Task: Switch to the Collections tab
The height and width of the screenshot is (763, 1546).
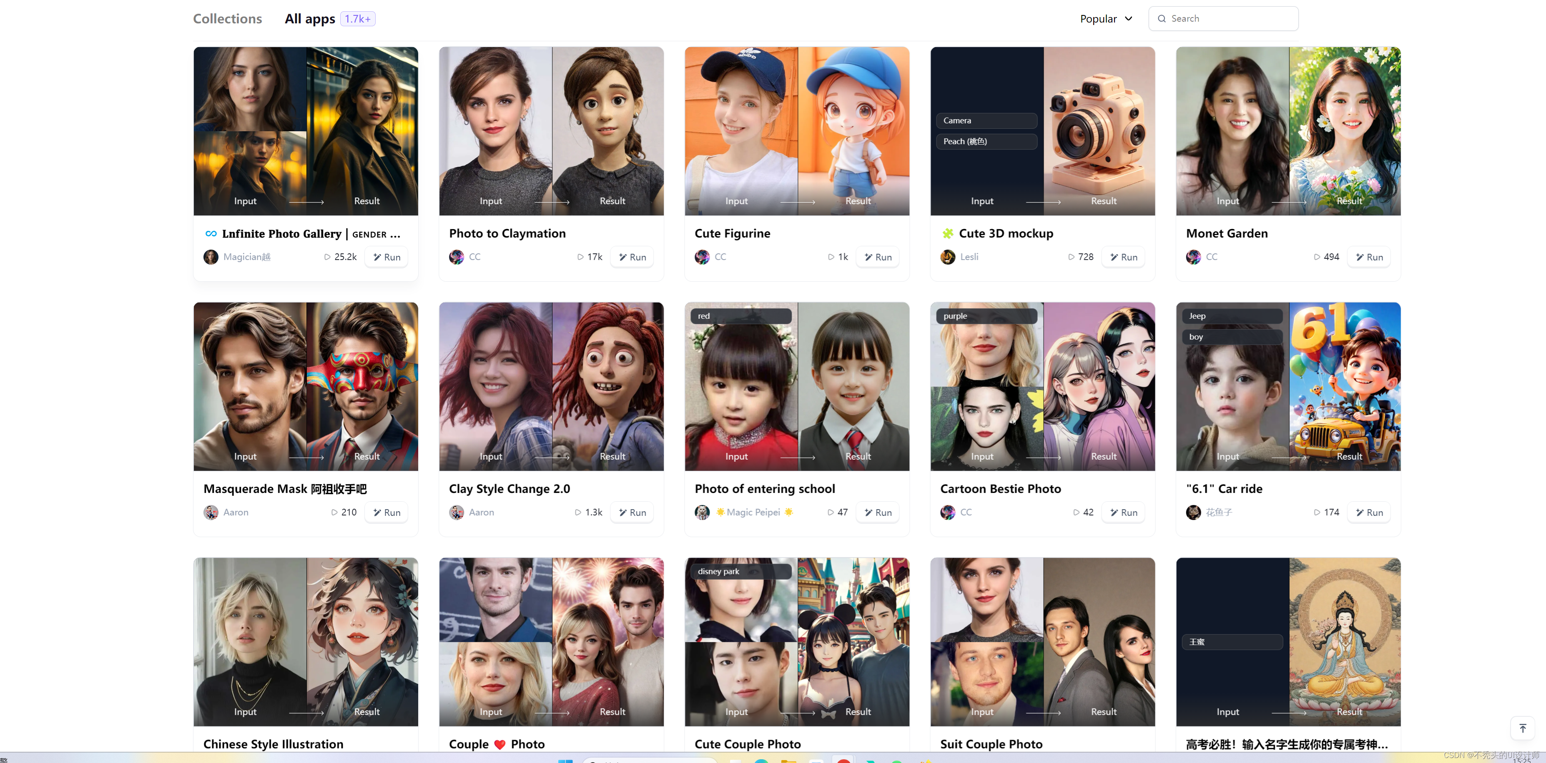Action: click(228, 19)
